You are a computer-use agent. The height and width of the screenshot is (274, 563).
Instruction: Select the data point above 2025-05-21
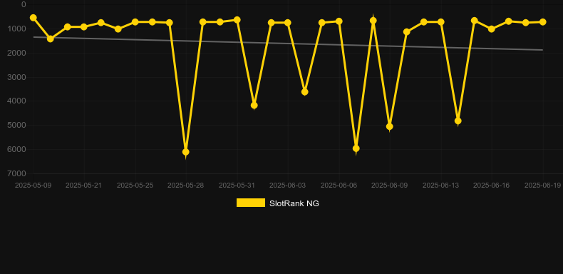click(84, 26)
